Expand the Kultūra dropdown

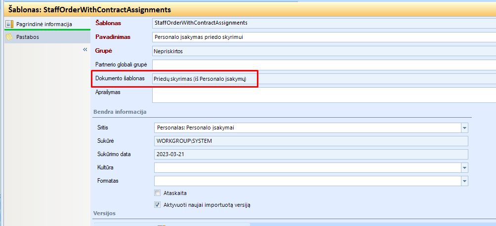coord(464,168)
